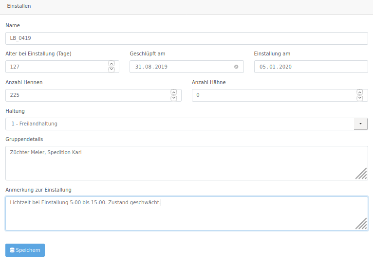Screen dimensions: 373x266
Task: Click the Einstallung am date field
Action: (x=311, y=67)
